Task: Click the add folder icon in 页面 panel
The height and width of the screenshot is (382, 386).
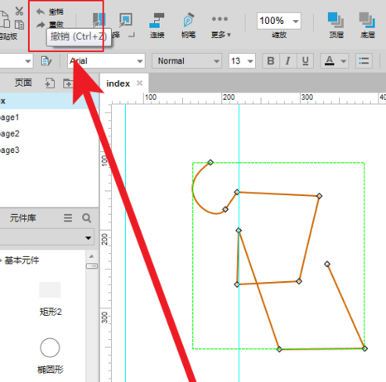Action: tap(68, 83)
